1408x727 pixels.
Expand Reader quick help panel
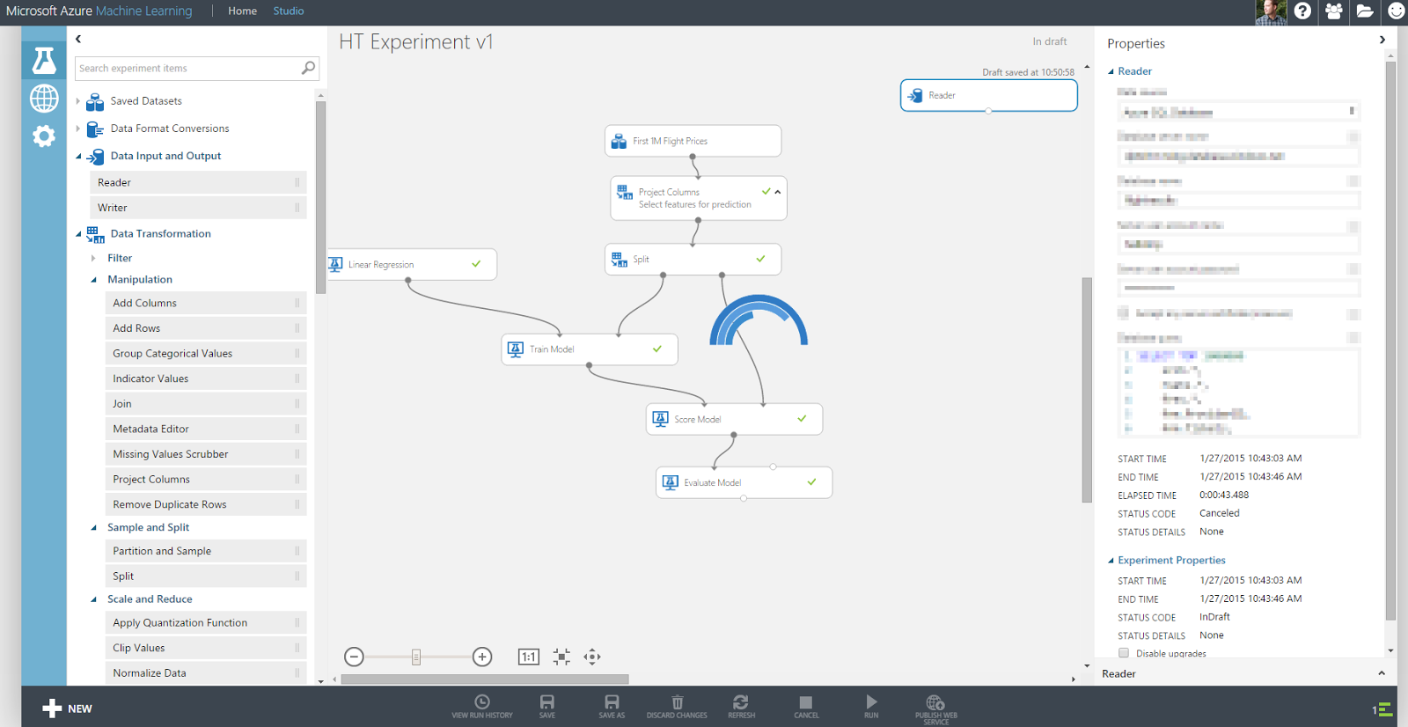(x=1382, y=673)
